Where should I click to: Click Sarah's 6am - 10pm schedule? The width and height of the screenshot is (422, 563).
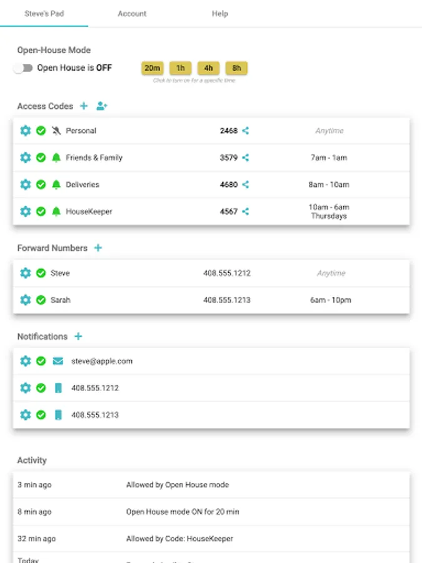coord(331,300)
